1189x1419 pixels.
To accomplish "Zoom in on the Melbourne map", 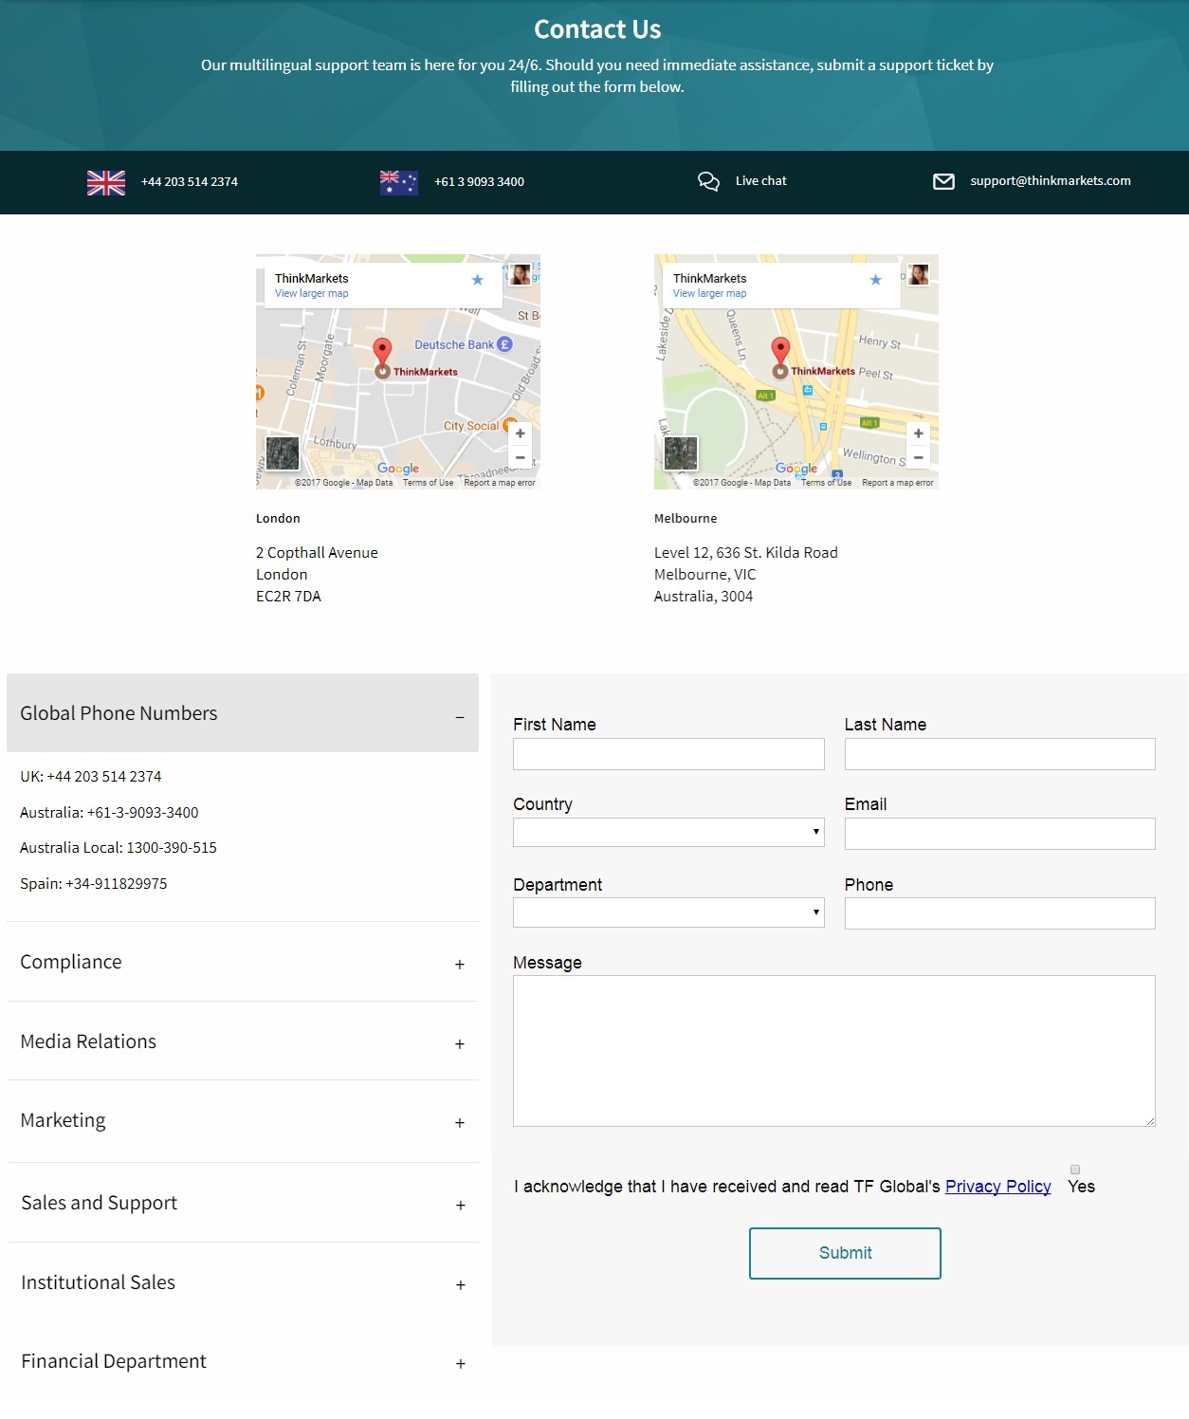I will tap(918, 433).
